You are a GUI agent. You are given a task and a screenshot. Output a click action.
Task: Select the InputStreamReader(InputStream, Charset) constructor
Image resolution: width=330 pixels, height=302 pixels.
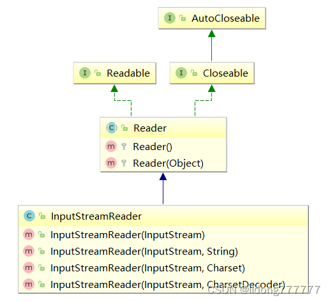(x=148, y=268)
